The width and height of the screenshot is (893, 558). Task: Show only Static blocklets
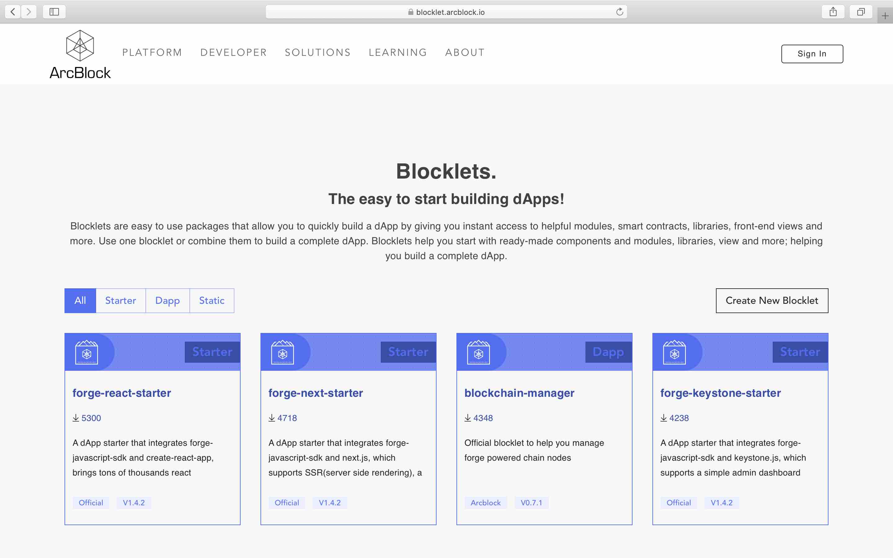tap(212, 300)
